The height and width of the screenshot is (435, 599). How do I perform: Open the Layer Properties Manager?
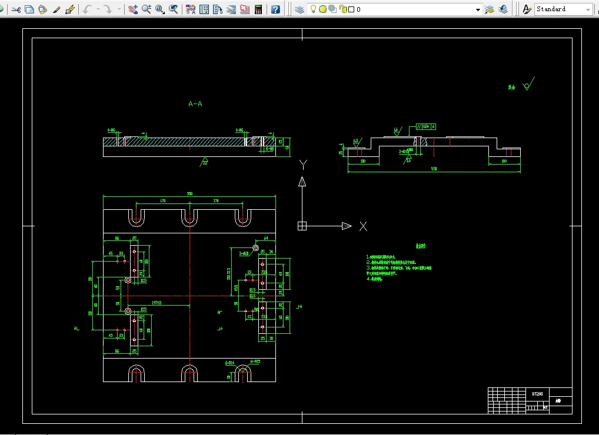(x=299, y=9)
